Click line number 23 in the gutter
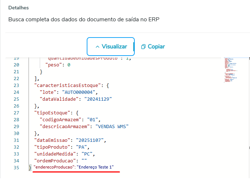The height and width of the screenshot is (188, 250). [16, 85]
